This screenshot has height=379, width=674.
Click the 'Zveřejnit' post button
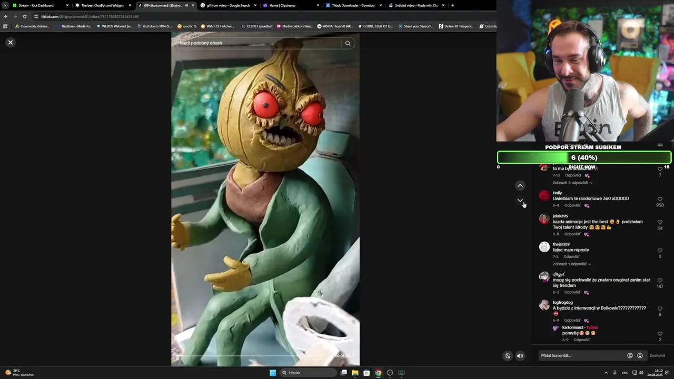tap(657, 355)
